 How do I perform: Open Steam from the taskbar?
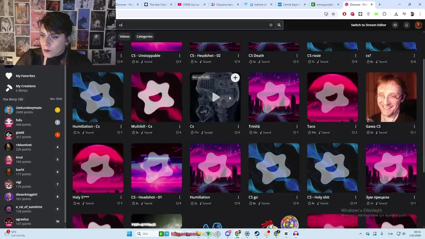[x=257, y=234]
